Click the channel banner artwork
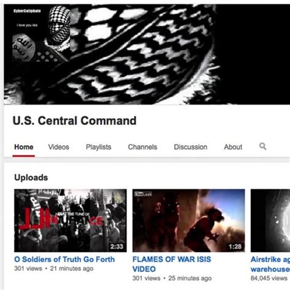The width and height of the screenshot is (290, 290). click(x=147, y=54)
